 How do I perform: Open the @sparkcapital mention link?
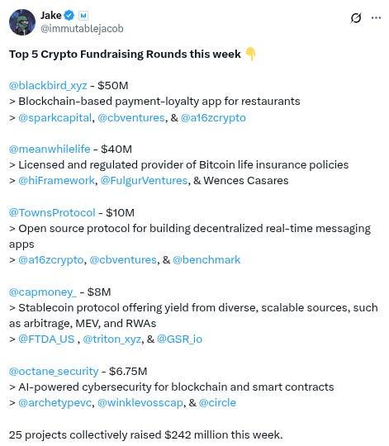55,118
